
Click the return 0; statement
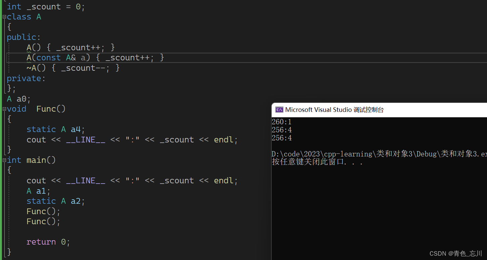[x=48, y=242]
